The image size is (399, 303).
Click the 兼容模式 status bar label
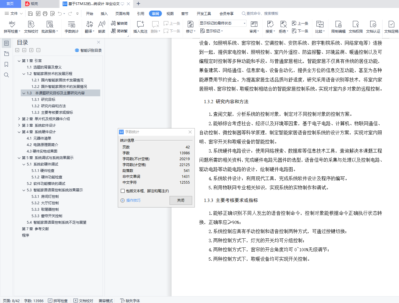pos(106,301)
